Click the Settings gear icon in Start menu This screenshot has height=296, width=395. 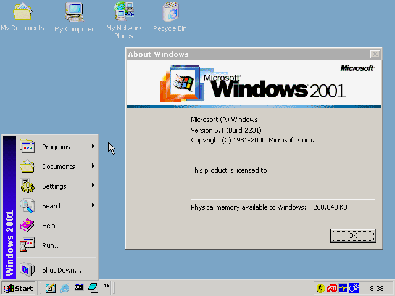(x=27, y=186)
